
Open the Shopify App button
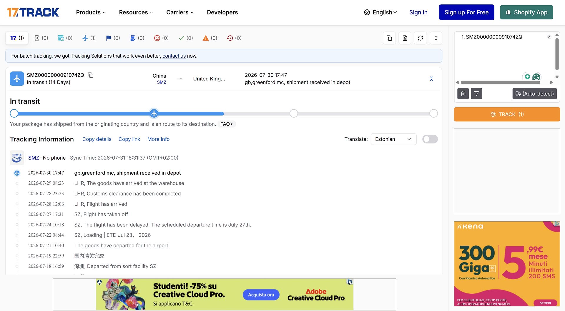click(526, 12)
